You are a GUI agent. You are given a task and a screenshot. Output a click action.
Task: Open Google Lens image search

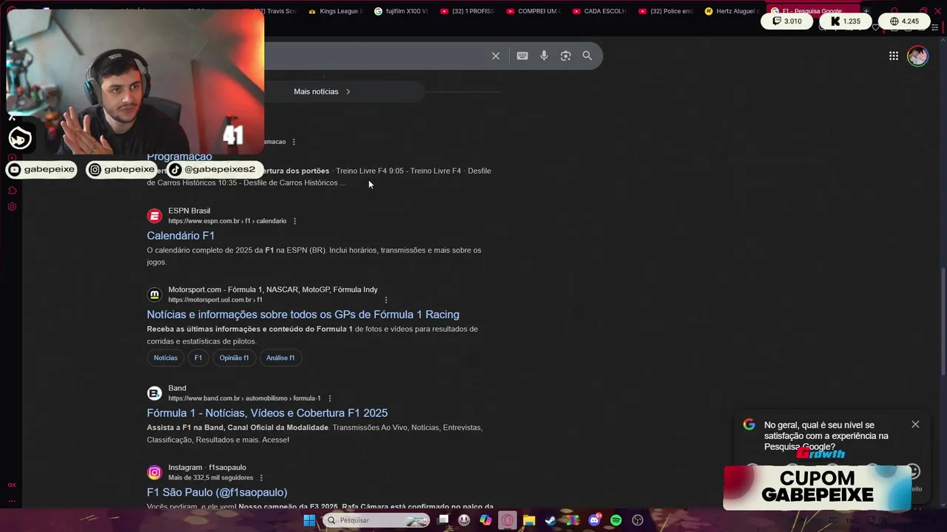pos(565,56)
